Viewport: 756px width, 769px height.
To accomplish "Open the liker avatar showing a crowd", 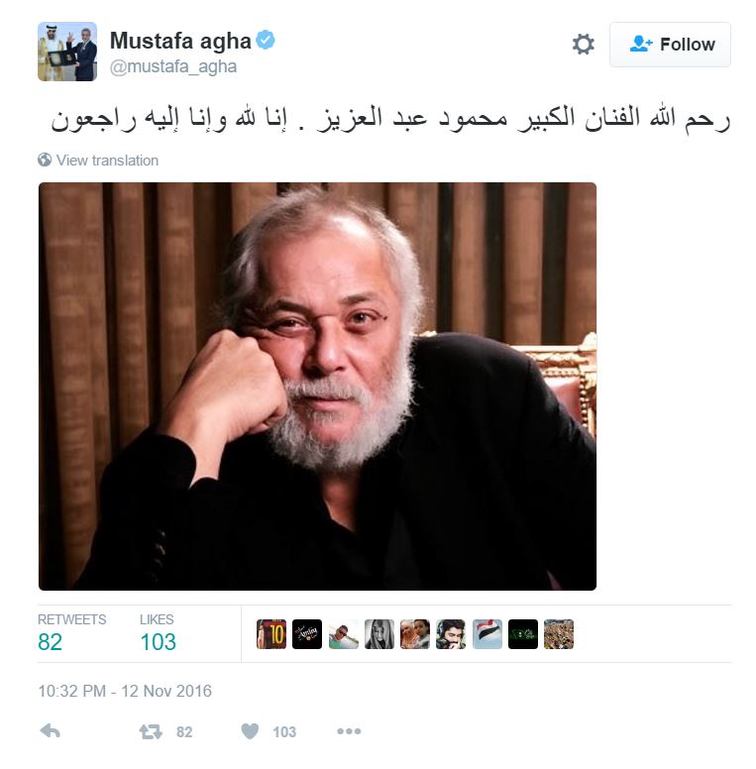I will (559, 634).
